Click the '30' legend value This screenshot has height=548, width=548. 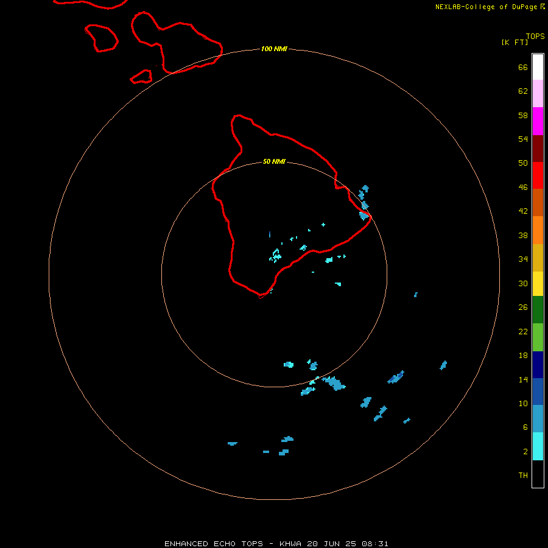point(523,283)
